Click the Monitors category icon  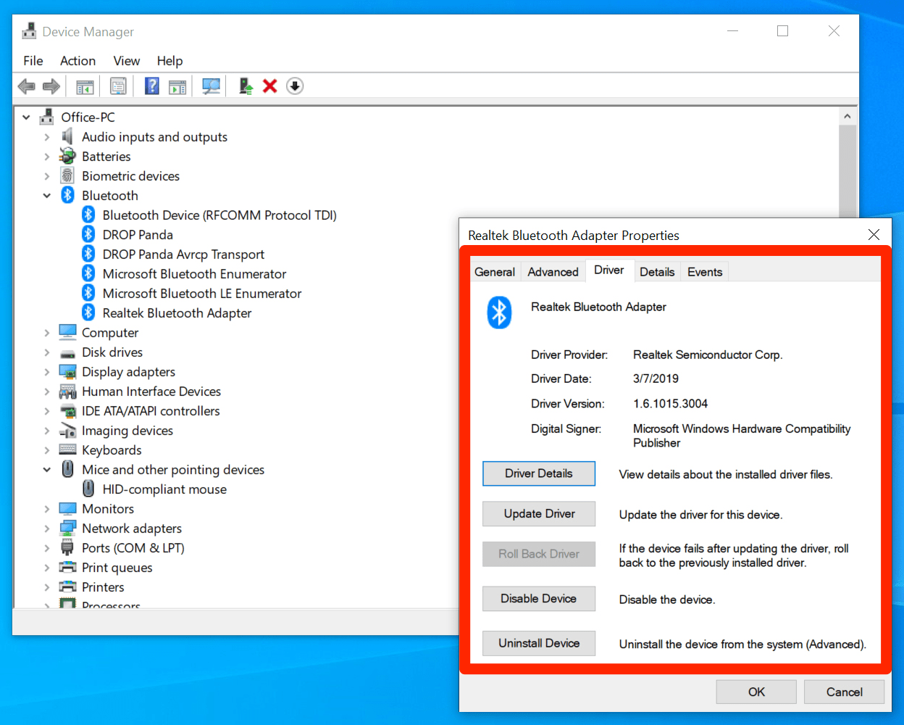pyautogui.click(x=67, y=508)
